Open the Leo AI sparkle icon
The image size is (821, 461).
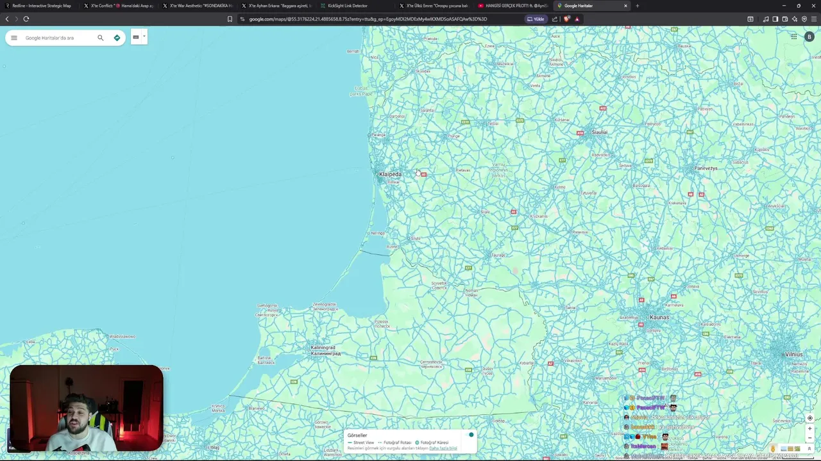(794, 19)
